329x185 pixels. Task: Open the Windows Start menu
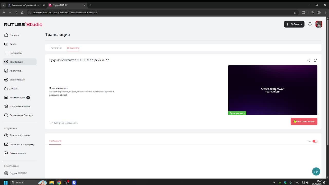point(5,183)
